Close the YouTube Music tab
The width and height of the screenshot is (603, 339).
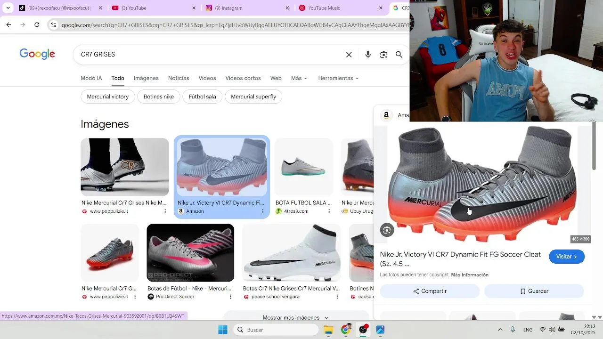[x=381, y=8]
